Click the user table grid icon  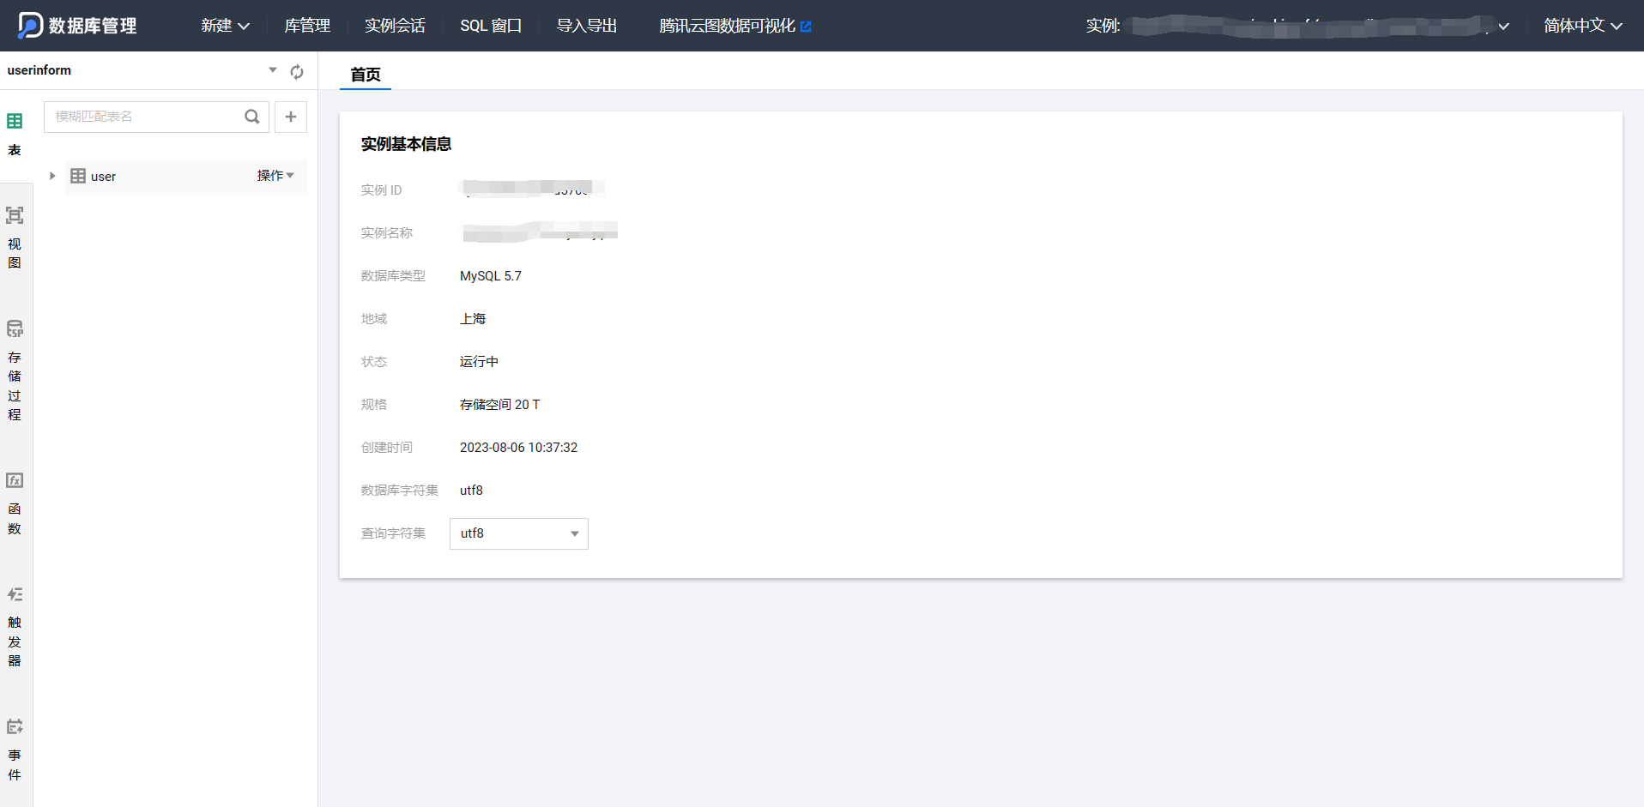78,176
